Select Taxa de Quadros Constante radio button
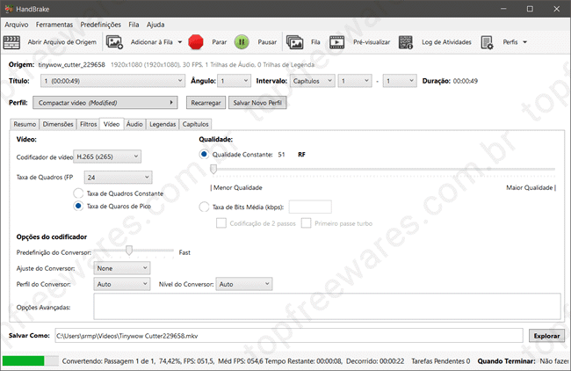The height and width of the screenshot is (371, 571). (x=79, y=193)
